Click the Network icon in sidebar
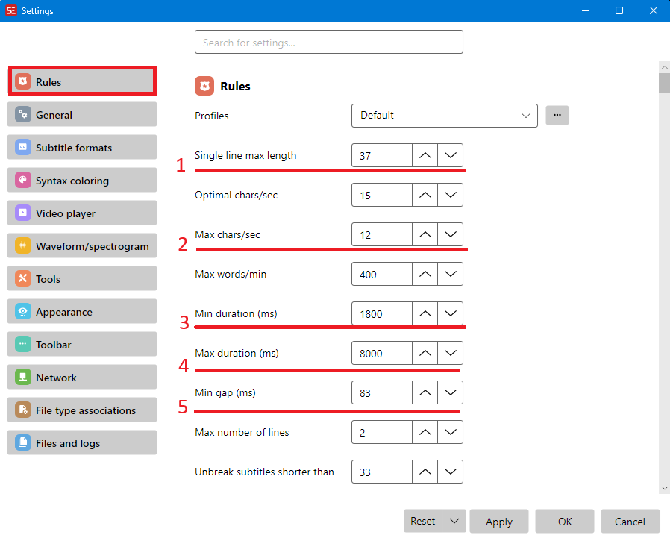This screenshot has height=538, width=670. 22,378
